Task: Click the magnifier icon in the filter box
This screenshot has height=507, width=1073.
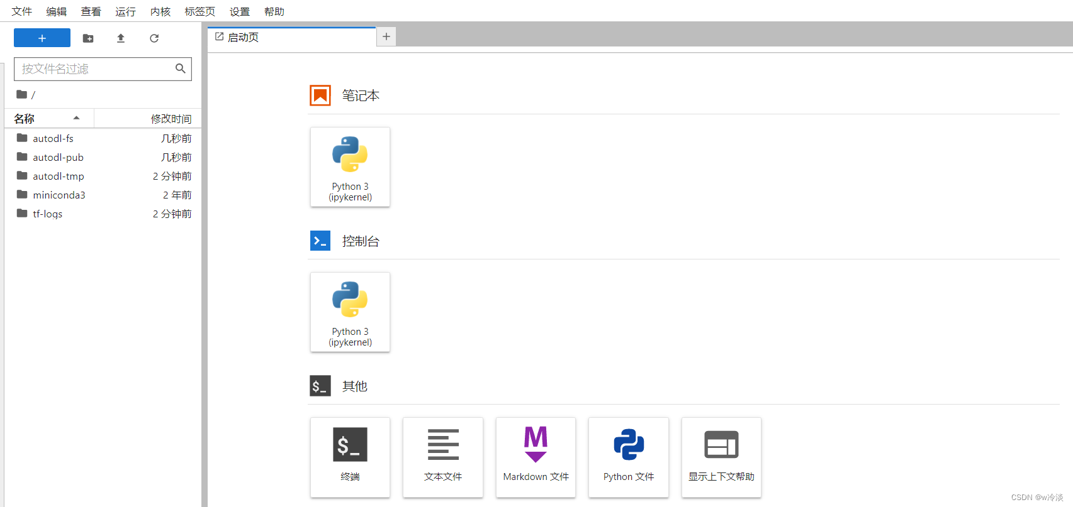Action: (x=181, y=68)
